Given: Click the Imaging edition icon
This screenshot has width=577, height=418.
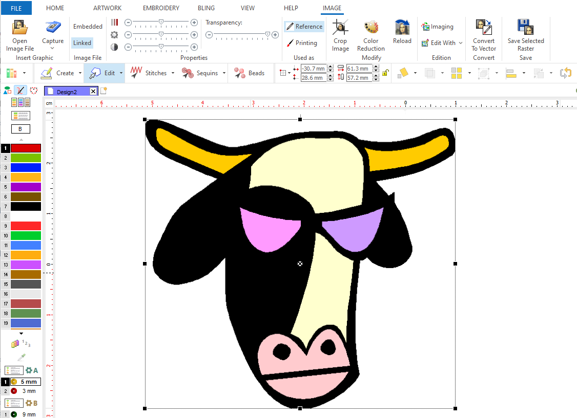Looking at the screenshot, I should 437,27.
